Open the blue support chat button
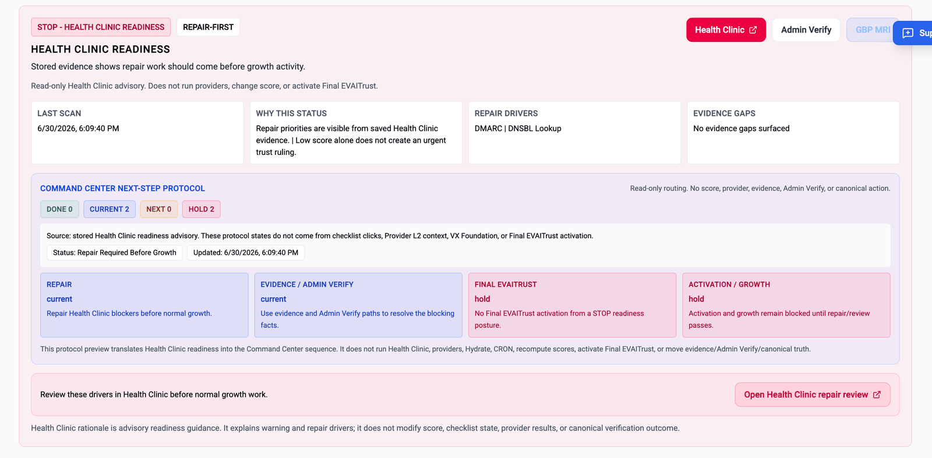This screenshot has height=458, width=932. point(913,33)
